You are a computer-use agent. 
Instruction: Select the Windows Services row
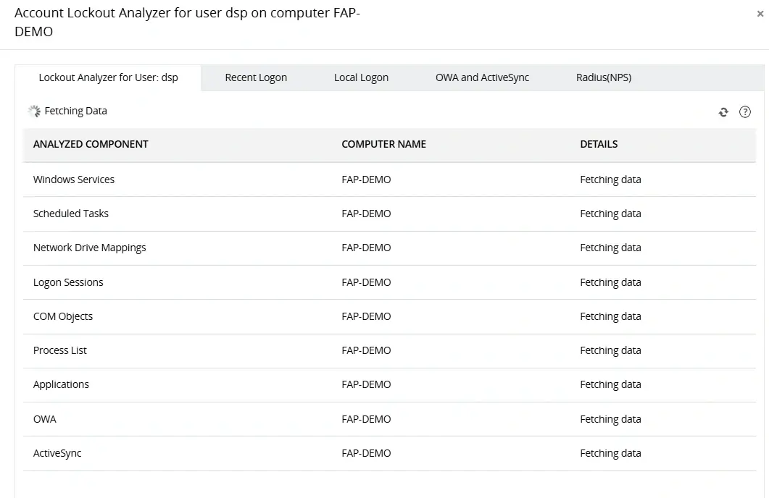pos(74,180)
